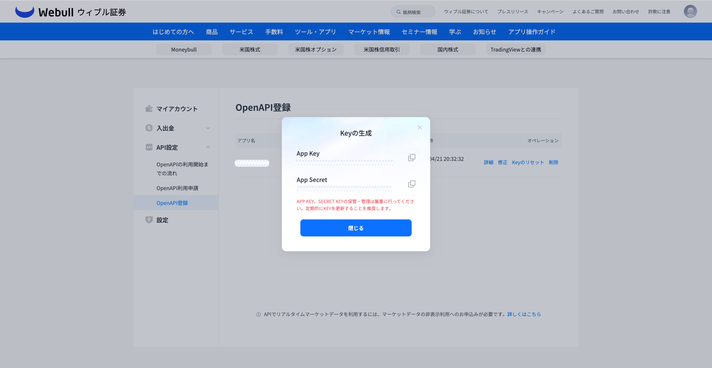Screen dimensions: 712x368
Task: Select the 米国株オプション tab
Action: click(316, 50)
